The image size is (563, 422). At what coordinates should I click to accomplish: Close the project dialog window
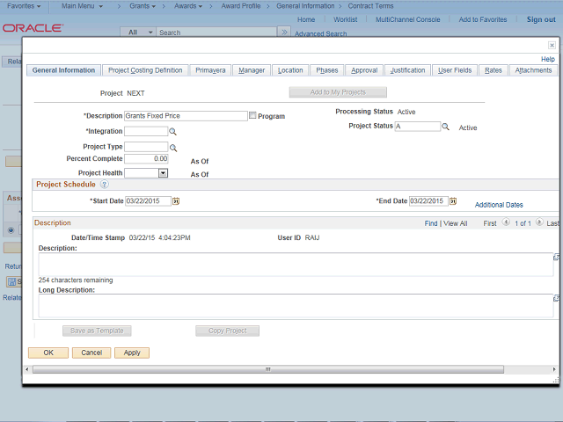552,46
